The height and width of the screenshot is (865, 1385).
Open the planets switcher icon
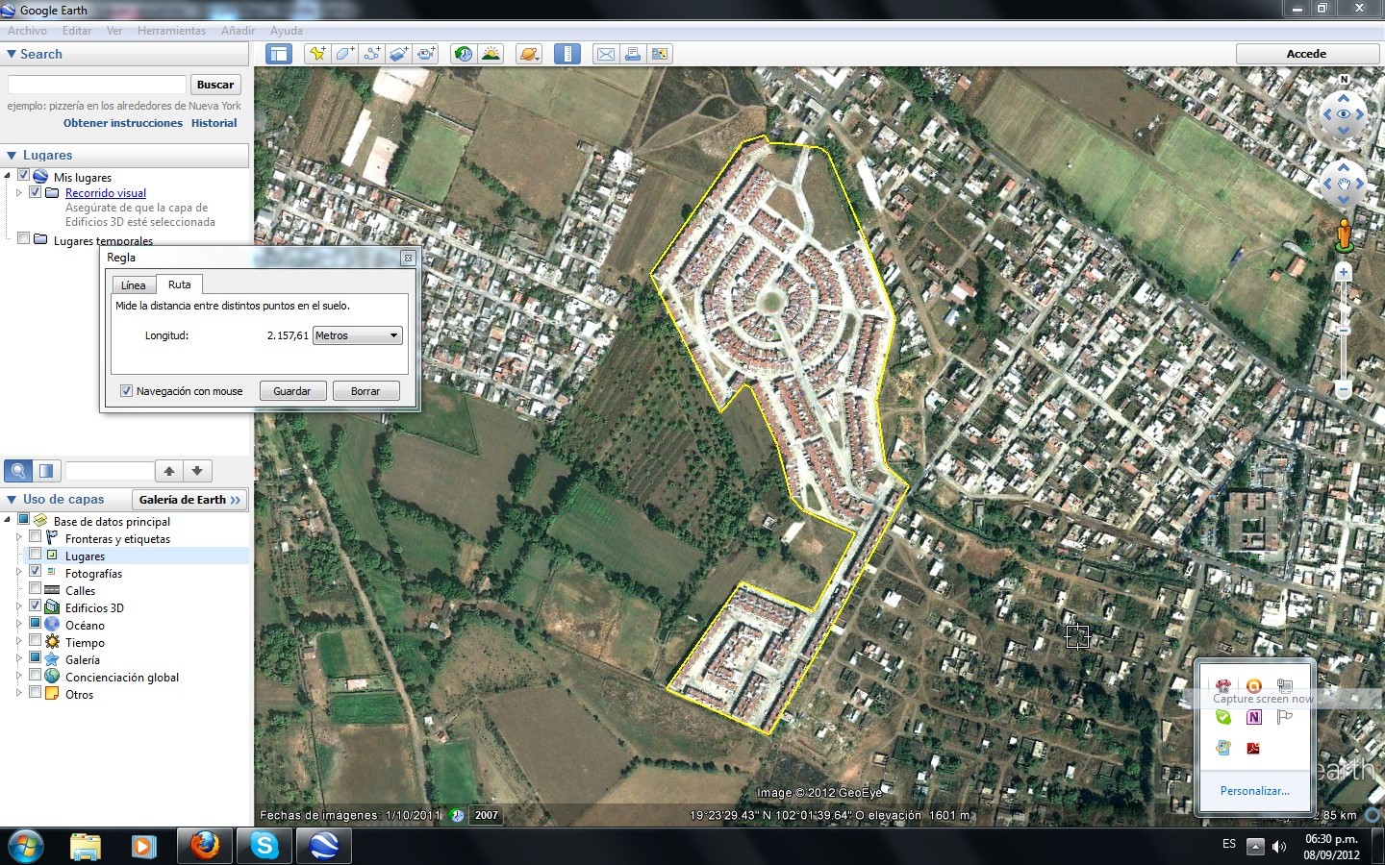tap(529, 54)
